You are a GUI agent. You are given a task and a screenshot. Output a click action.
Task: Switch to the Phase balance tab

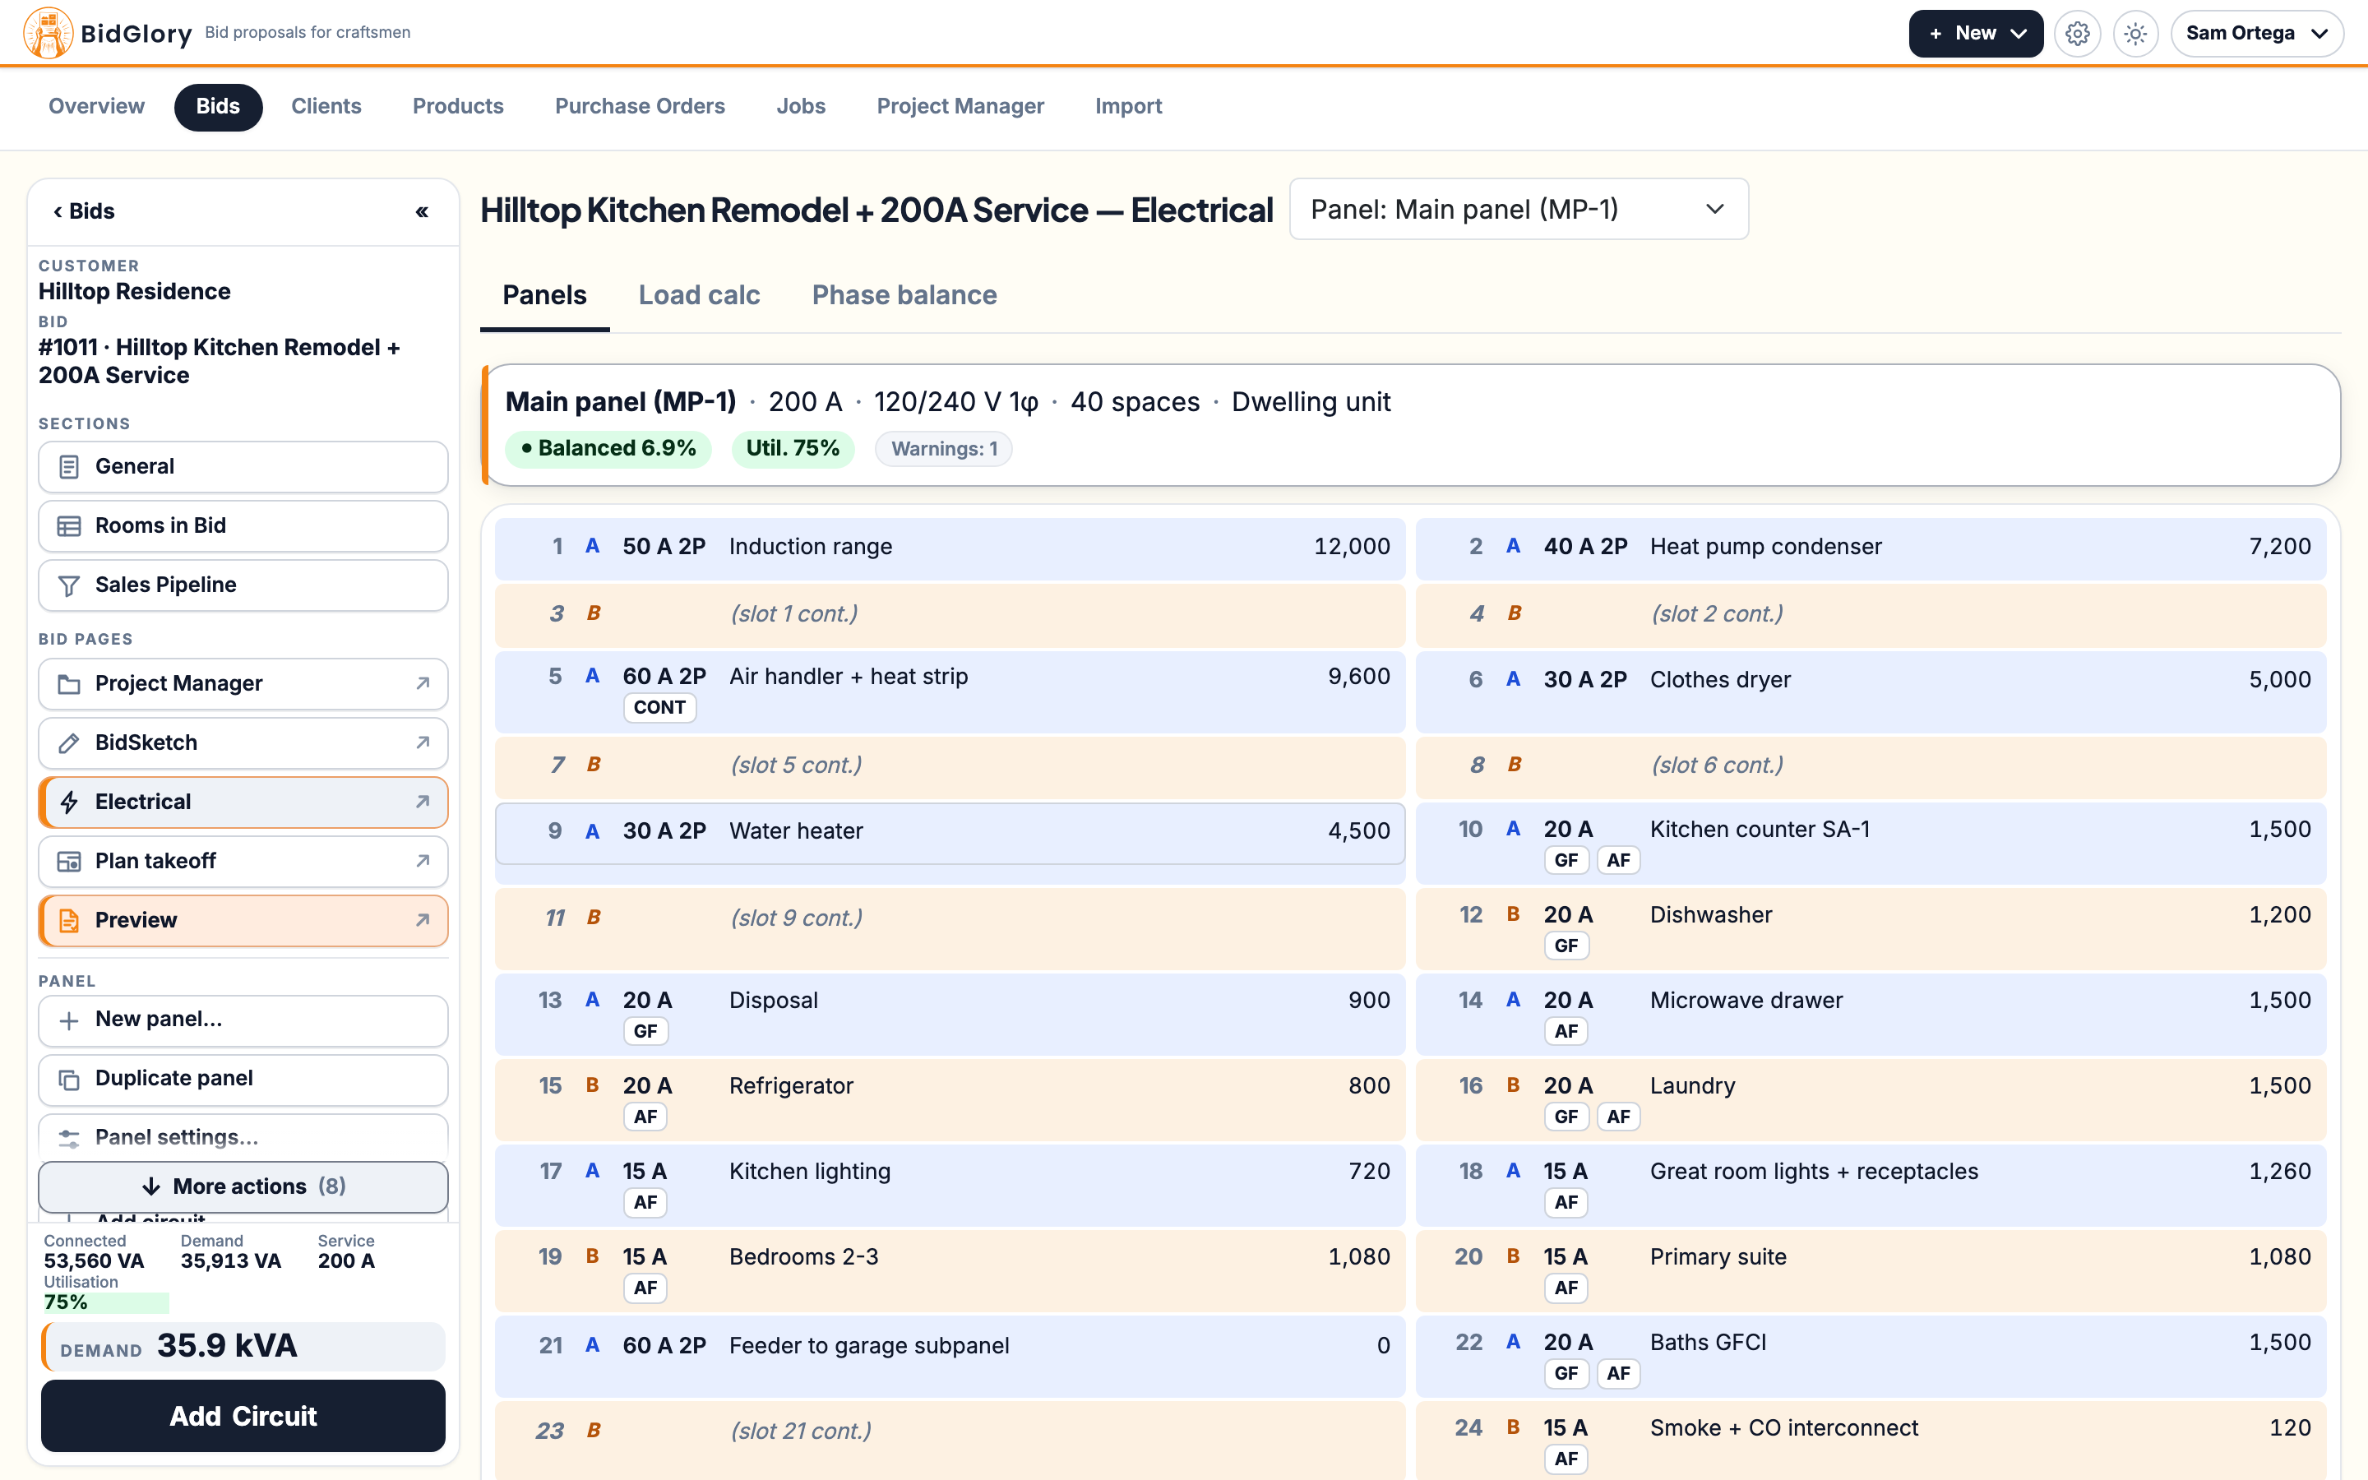pos(904,296)
